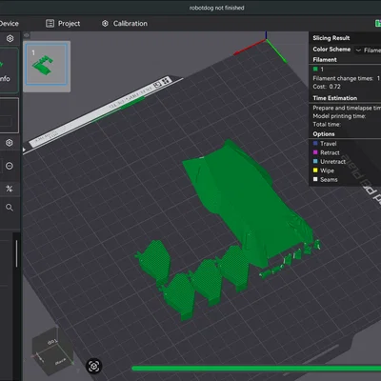
Task: Click the camera focus icon at viewport bottom
Action: (x=93, y=367)
